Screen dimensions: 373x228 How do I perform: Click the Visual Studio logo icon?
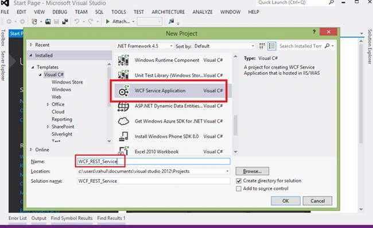coord(5,3)
